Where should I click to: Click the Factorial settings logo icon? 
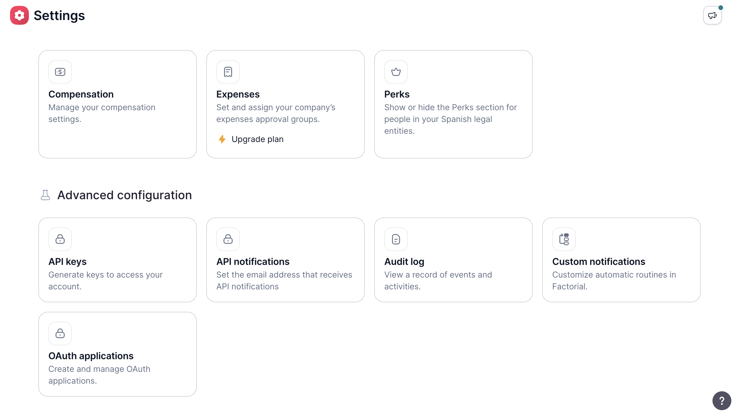19,15
